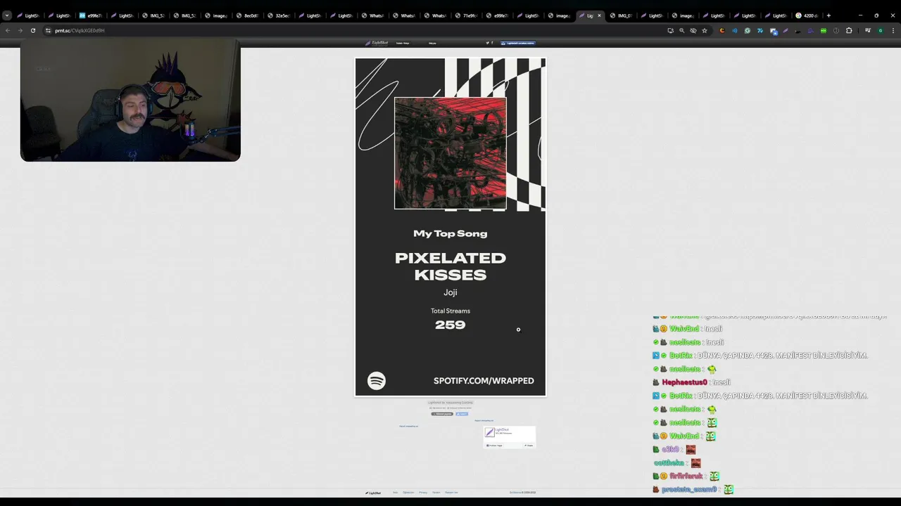Click the install app icon in address bar

tap(670, 30)
